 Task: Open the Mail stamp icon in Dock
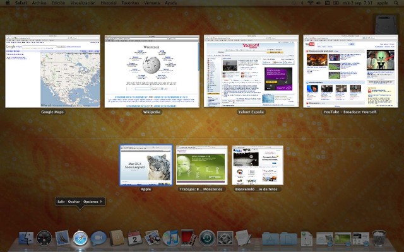[x=62, y=238]
